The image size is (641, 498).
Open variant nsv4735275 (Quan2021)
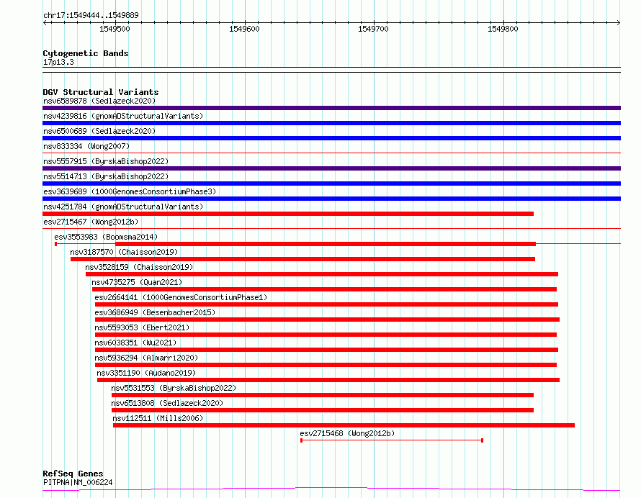coord(137,282)
